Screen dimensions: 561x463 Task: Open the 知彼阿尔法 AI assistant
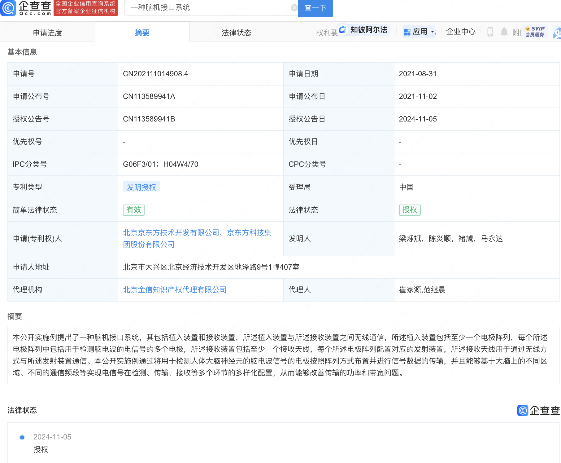(363, 30)
